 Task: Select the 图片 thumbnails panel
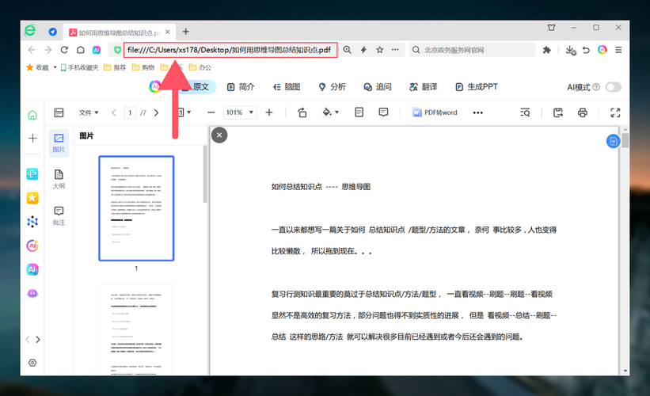(59, 143)
